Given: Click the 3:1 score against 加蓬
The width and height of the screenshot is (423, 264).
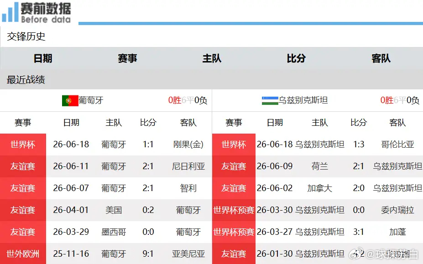Looking at the screenshot, I should (x=359, y=232).
